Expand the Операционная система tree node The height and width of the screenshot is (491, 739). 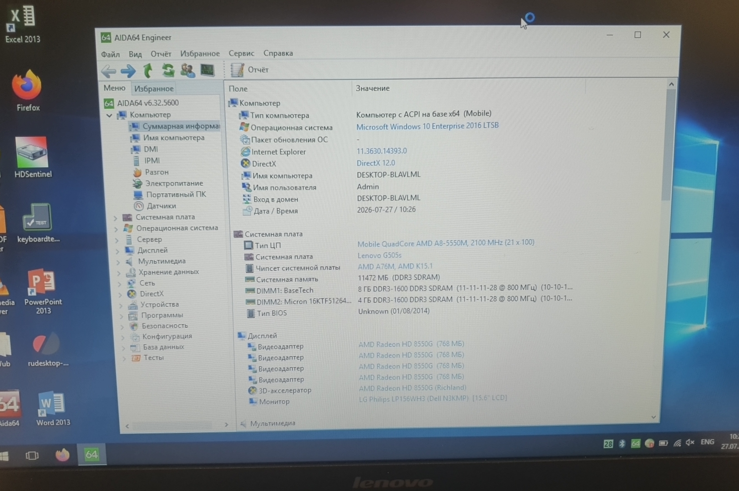(x=116, y=229)
